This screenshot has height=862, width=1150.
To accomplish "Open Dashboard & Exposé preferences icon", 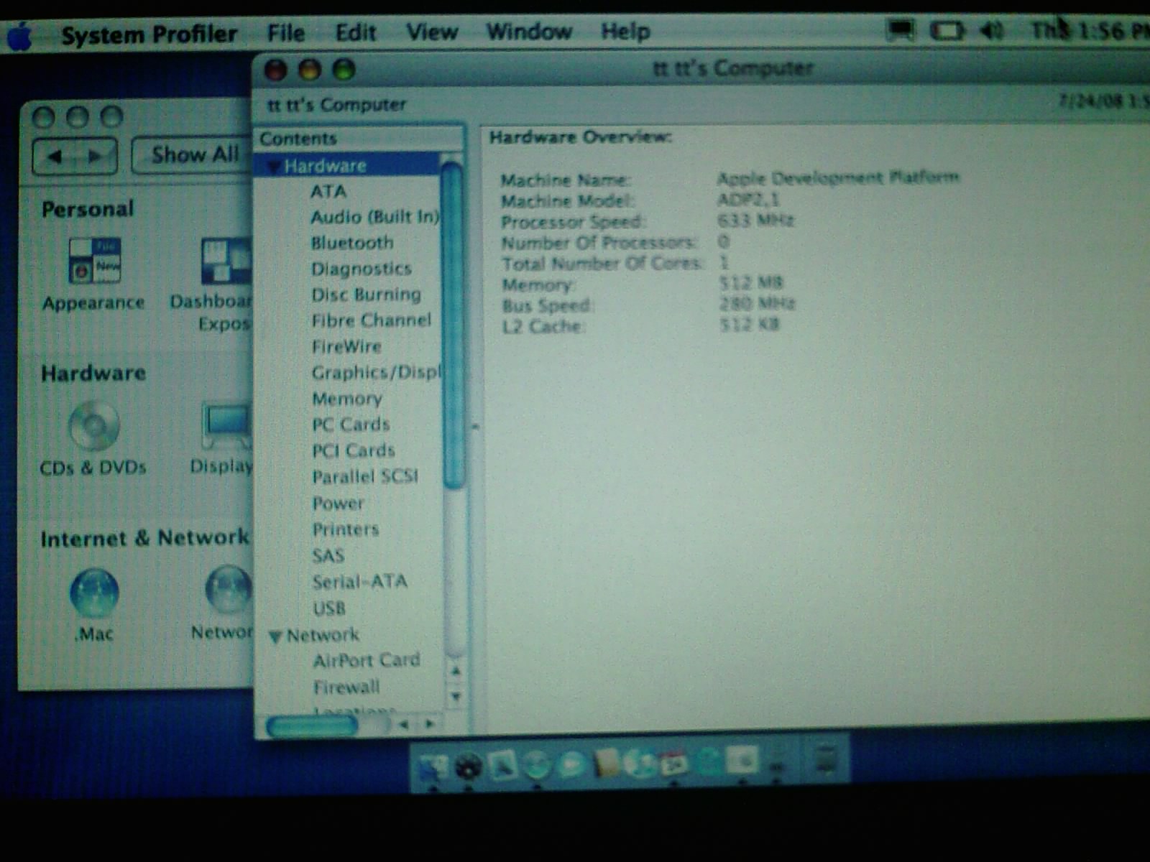I will pyautogui.click(x=226, y=261).
